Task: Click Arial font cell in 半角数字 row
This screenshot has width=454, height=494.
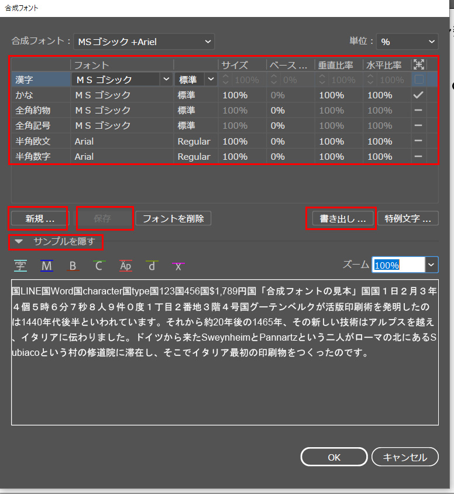Action: click(x=84, y=157)
